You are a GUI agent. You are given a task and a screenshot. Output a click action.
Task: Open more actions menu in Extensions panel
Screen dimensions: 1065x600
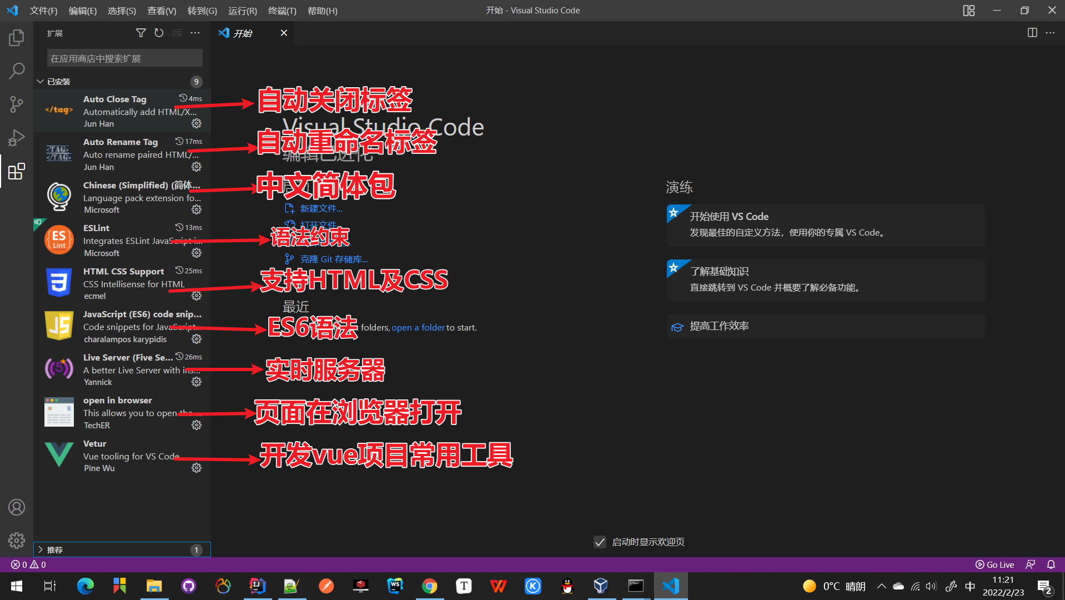click(x=195, y=33)
